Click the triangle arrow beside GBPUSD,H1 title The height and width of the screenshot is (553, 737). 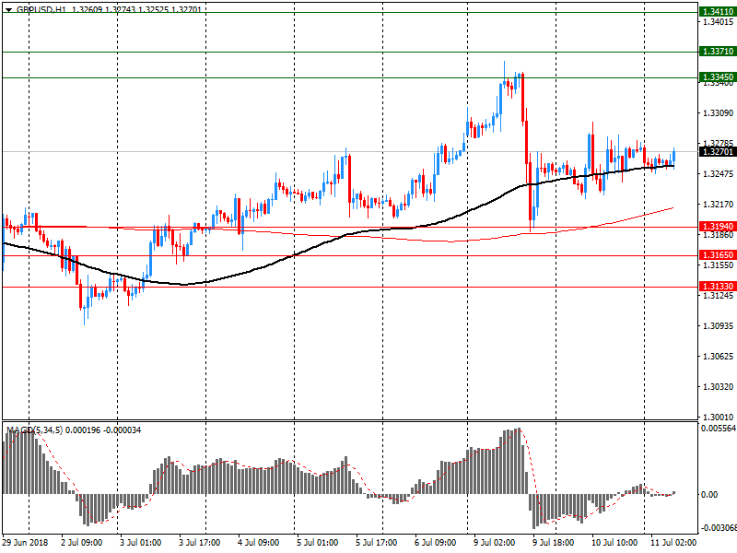(x=8, y=8)
